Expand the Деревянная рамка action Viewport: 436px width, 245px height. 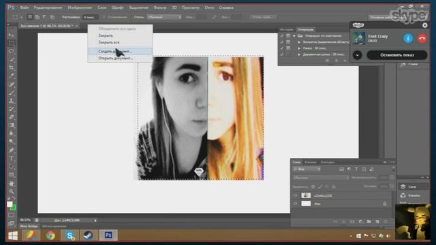tap(299, 54)
